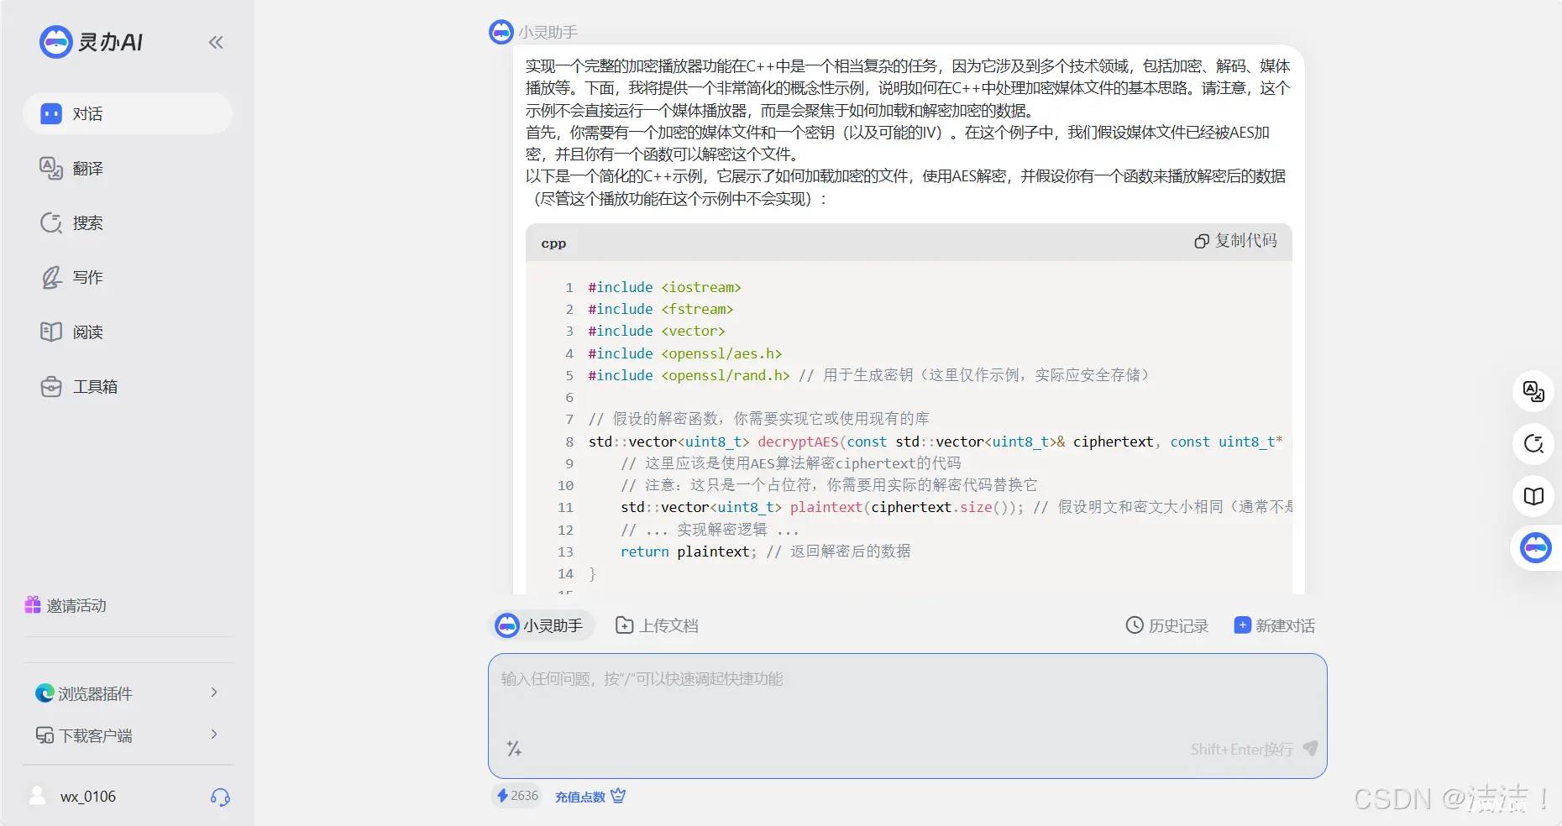Click the Edge browser plugin icon
The width and height of the screenshot is (1562, 826).
tap(45, 693)
